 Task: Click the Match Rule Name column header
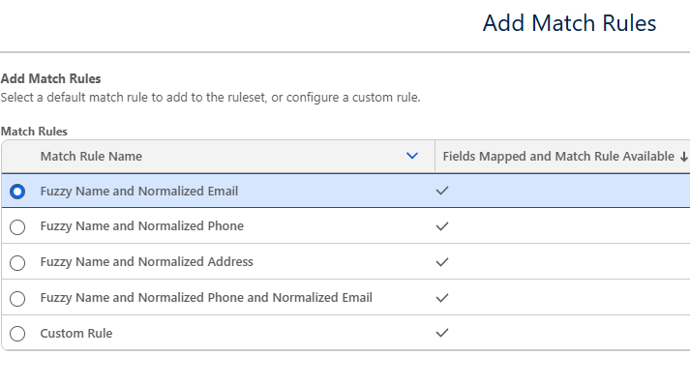click(x=219, y=157)
